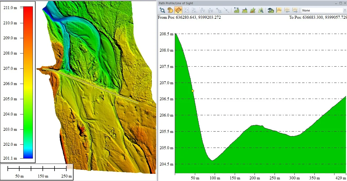The image size is (347, 181).
Task: Click the 211.0 m legend label
Action: pyautogui.click(x=10, y=8)
